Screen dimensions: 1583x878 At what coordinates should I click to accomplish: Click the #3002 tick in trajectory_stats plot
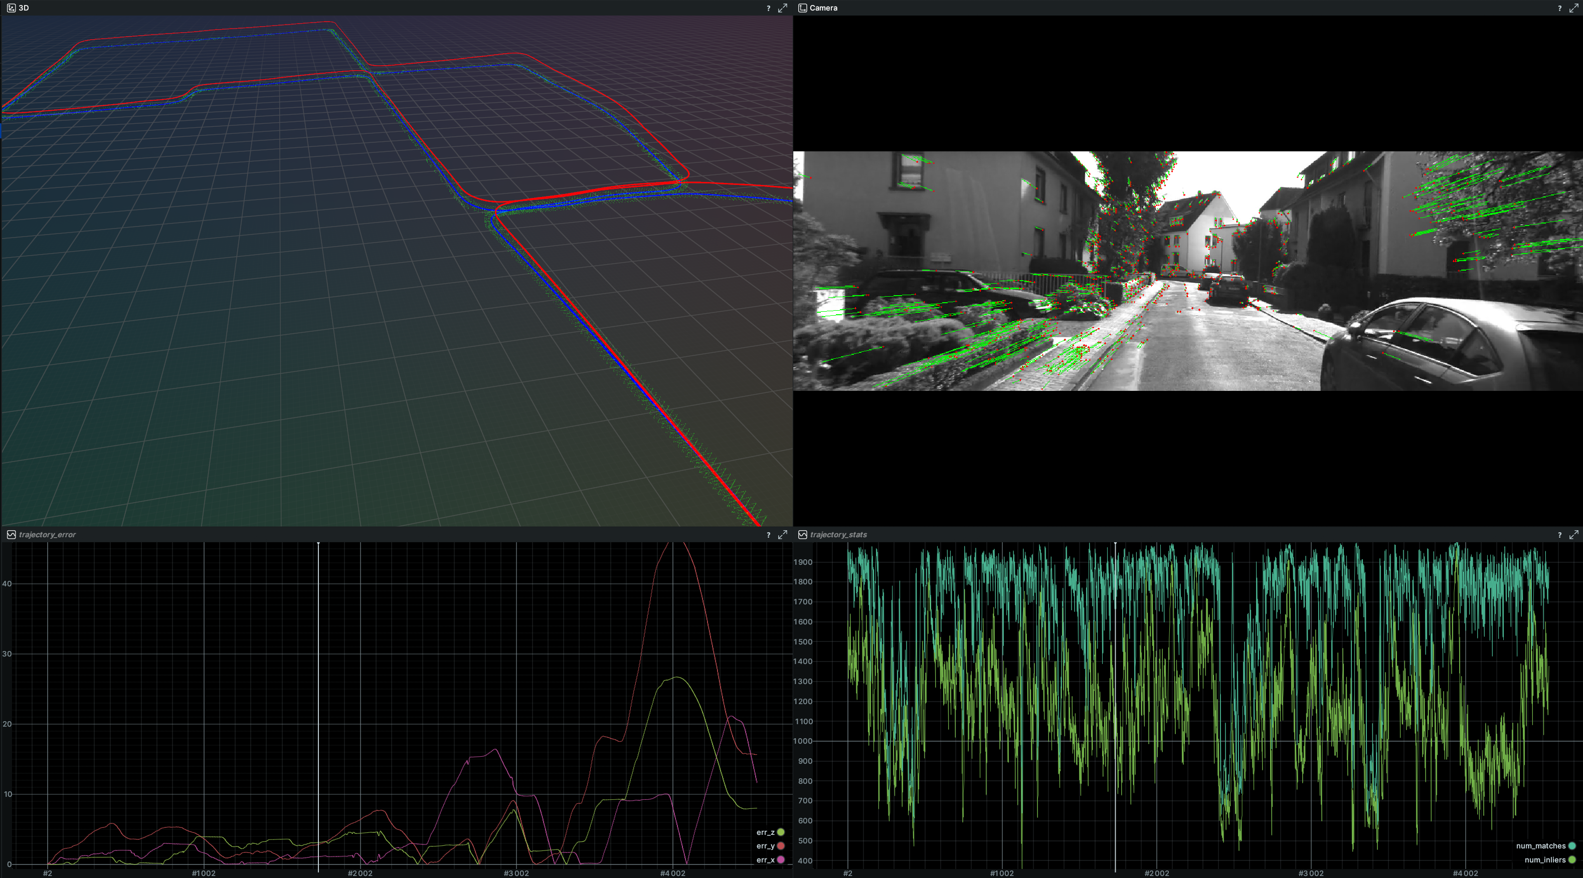point(1311,873)
